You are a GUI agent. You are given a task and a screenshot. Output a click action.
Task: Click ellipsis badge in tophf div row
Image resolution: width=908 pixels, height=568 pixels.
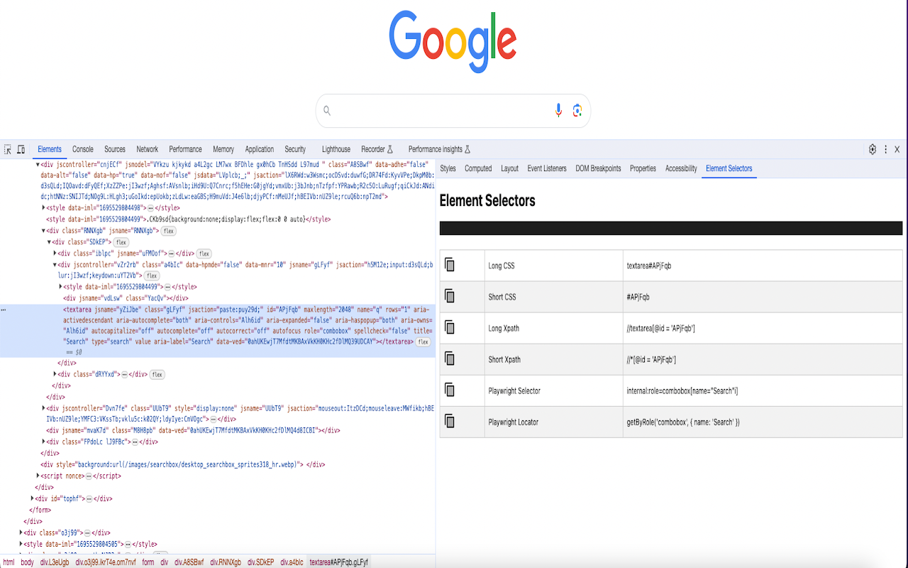(x=89, y=498)
